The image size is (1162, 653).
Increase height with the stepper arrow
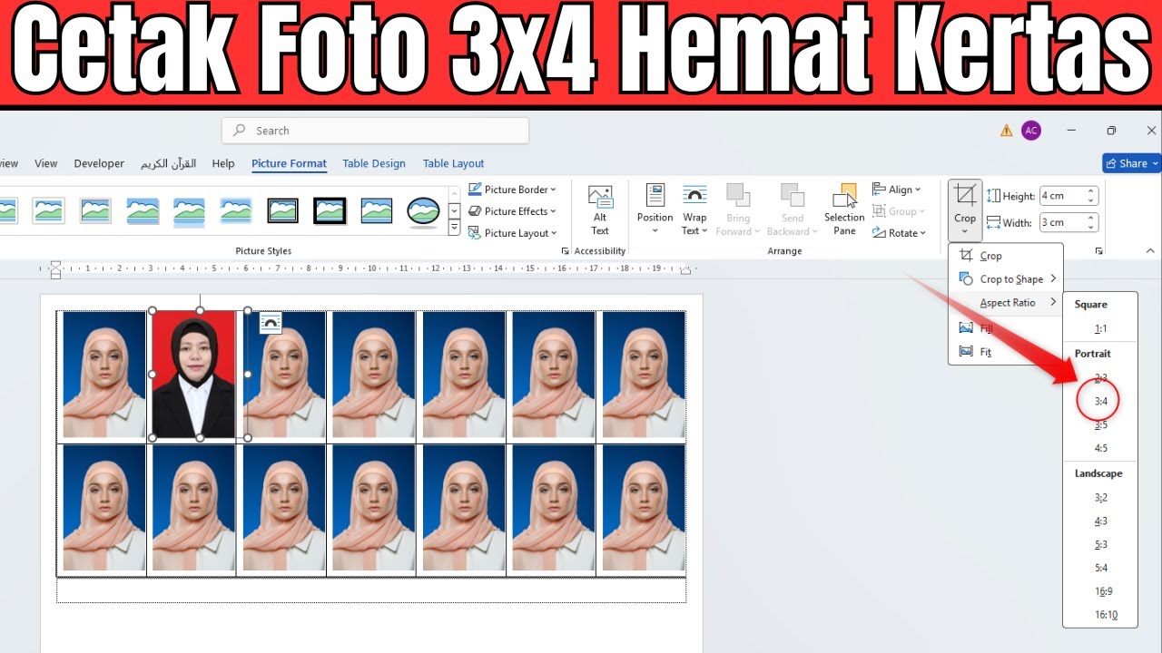click(x=1091, y=191)
